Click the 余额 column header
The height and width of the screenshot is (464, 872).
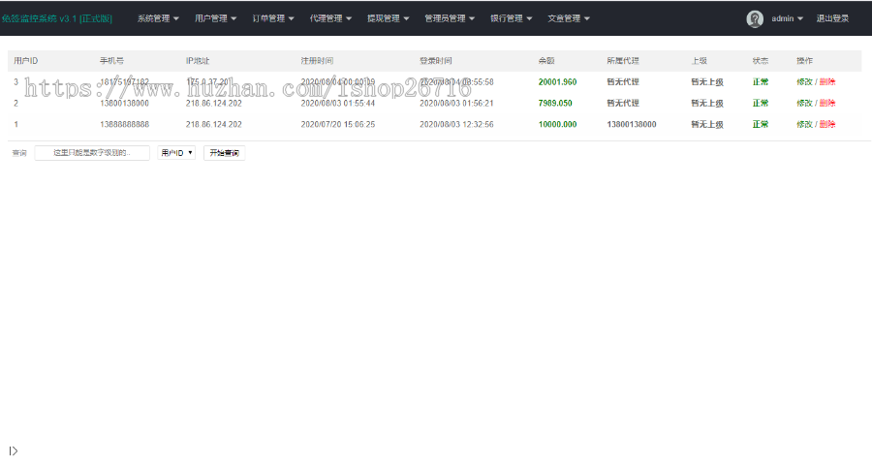[x=546, y=61]
